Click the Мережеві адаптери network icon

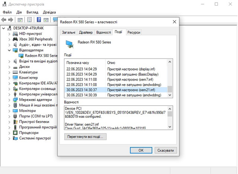[x=15, y=100]
